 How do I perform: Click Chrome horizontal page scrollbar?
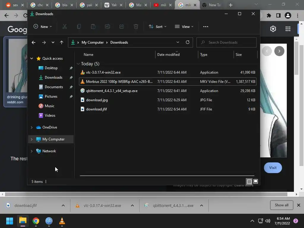pos(146,194)
